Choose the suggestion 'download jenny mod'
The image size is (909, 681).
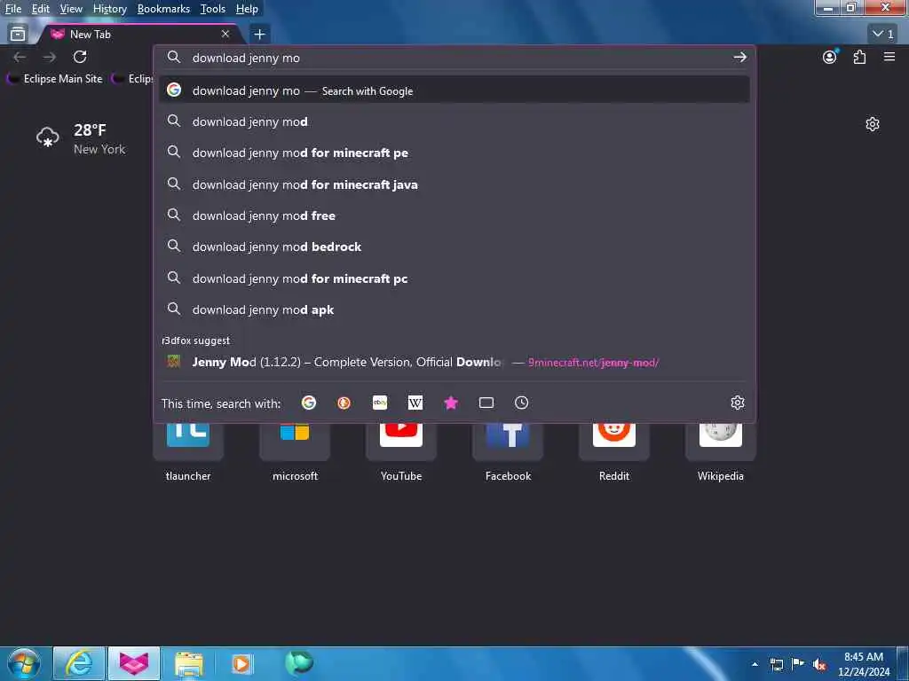[x=454, y=121]
